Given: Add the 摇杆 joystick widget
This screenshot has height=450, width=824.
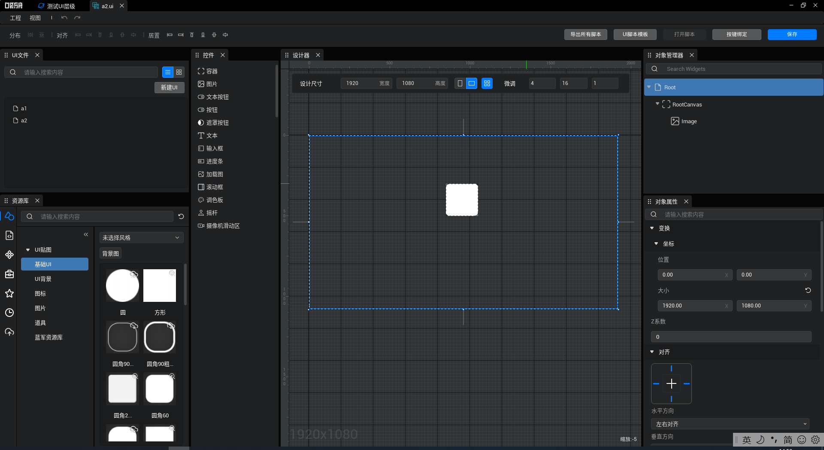Looking at the screenshot, I should tap(208, 213).
